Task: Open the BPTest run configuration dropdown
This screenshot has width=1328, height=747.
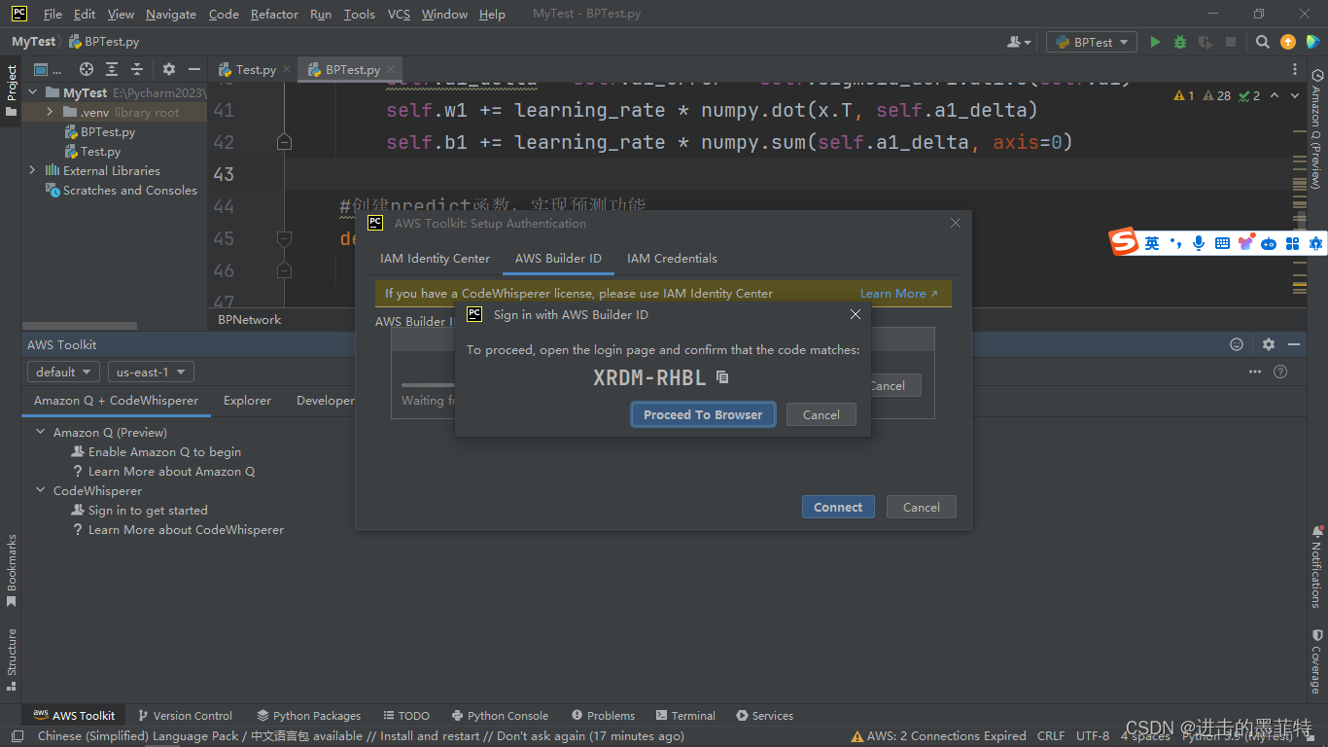Action: [x=1092, y=42]
